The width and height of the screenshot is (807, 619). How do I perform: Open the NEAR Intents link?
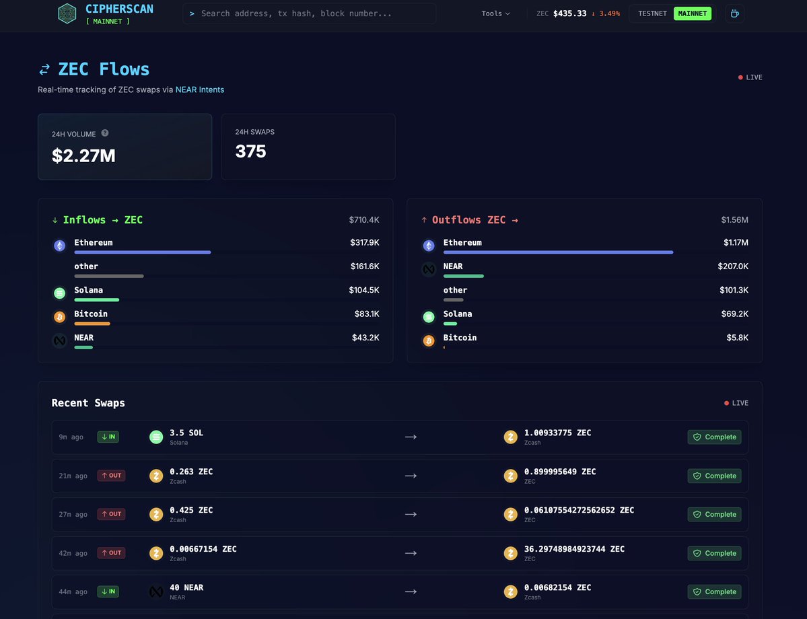200,89
